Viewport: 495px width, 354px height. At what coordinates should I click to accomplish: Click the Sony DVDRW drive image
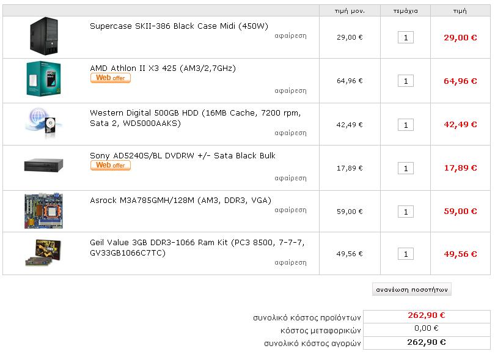[x=43, y=166]
